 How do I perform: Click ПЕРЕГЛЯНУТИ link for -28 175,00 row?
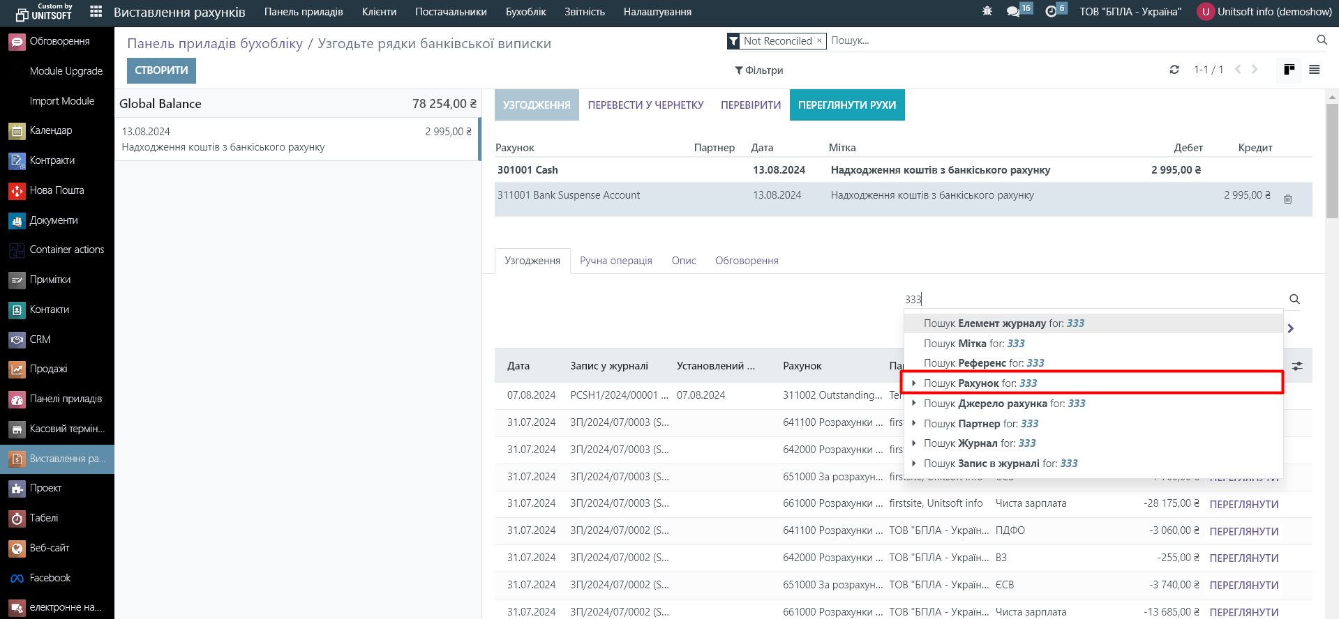(1243, 504)
